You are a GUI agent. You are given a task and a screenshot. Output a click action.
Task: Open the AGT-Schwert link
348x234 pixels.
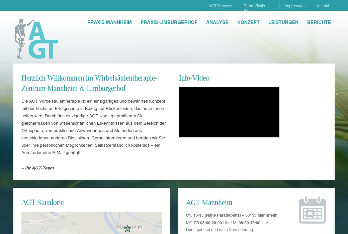[220, 6]
